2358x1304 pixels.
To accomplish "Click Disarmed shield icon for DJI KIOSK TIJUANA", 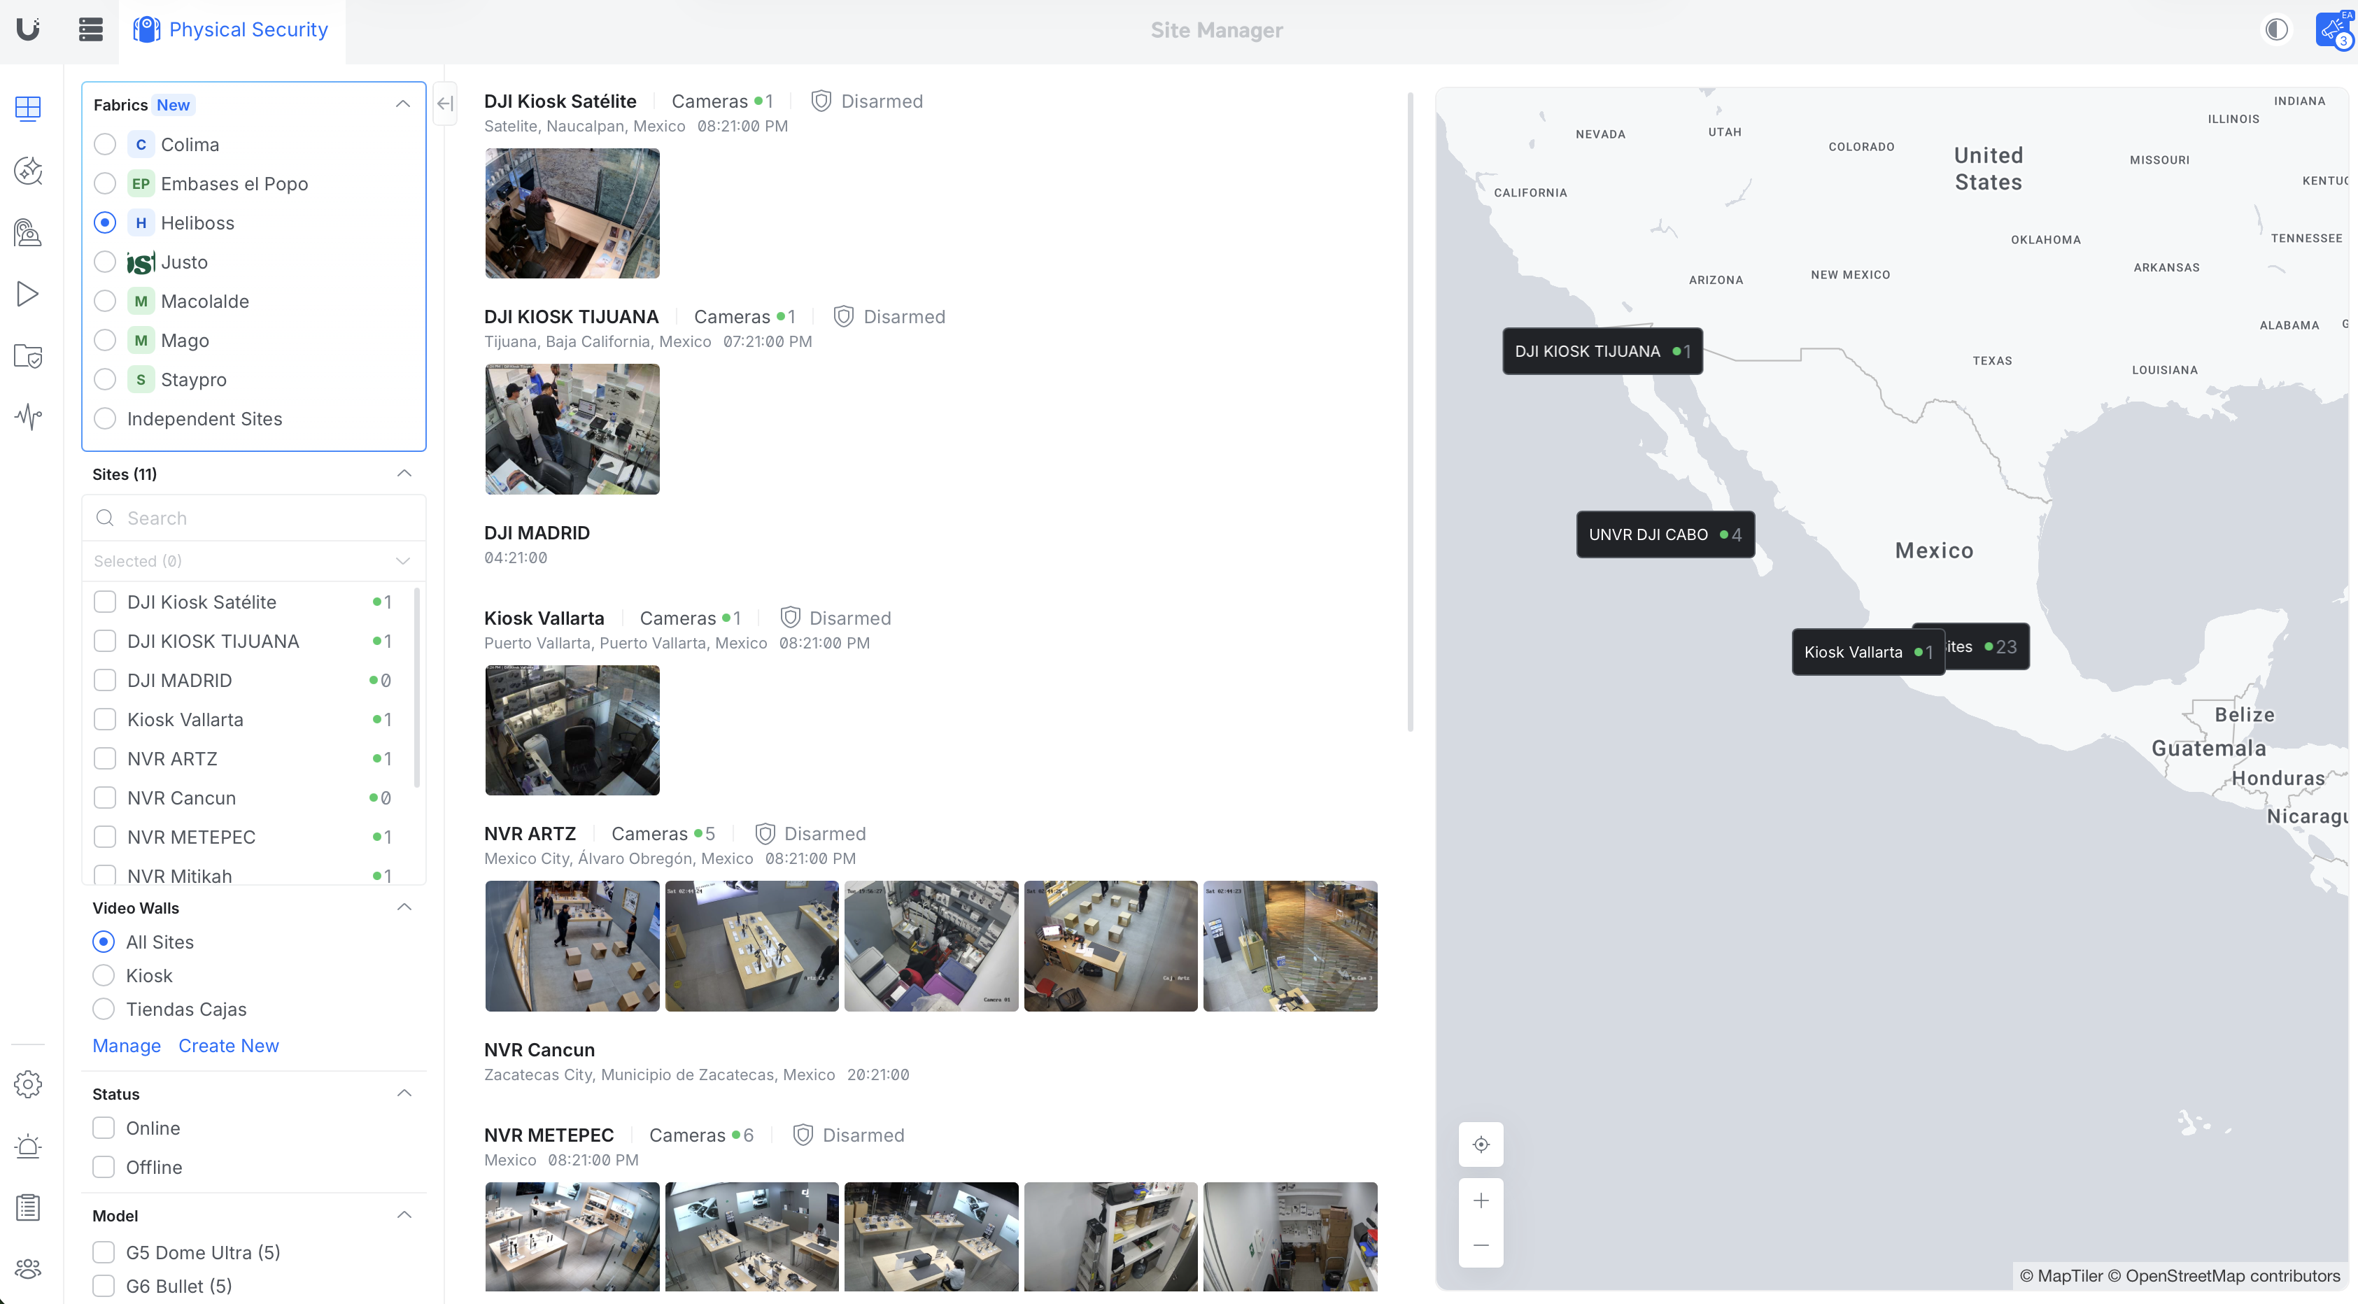I will coord(843,317).
